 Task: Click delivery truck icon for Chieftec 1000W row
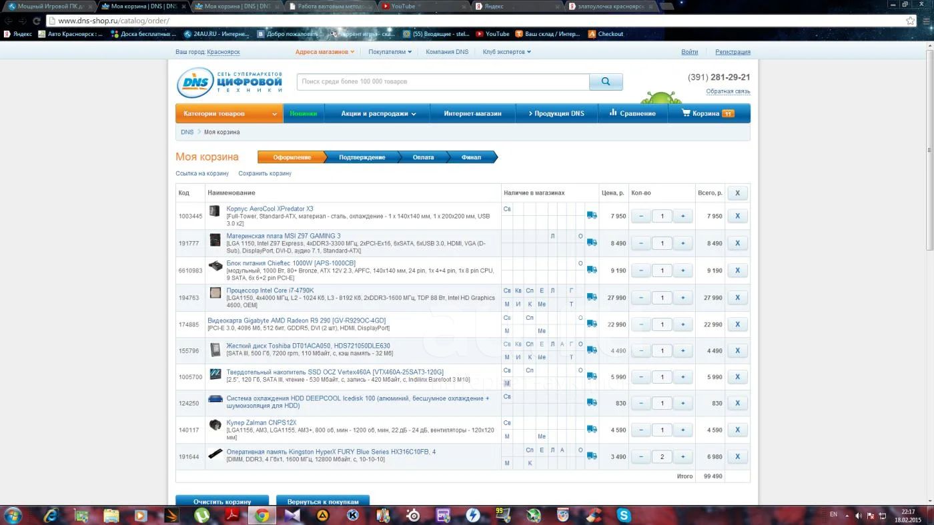(592, 270)
